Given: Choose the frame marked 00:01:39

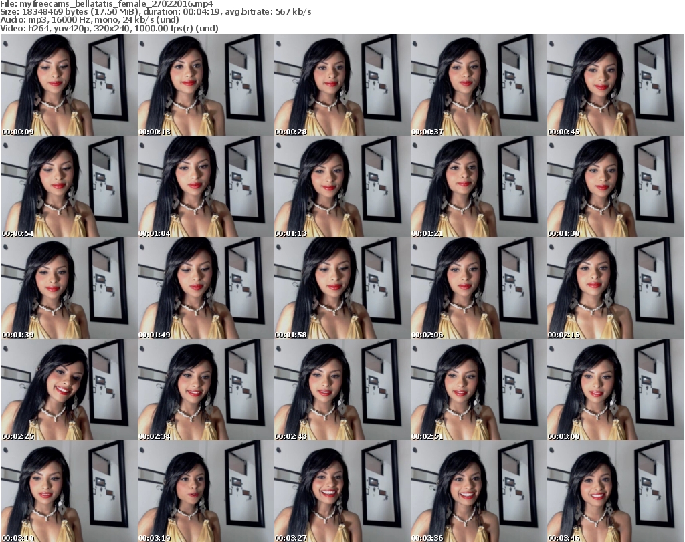Looking at the screenshot, I should pyautogui.click(x=69, y=288).
